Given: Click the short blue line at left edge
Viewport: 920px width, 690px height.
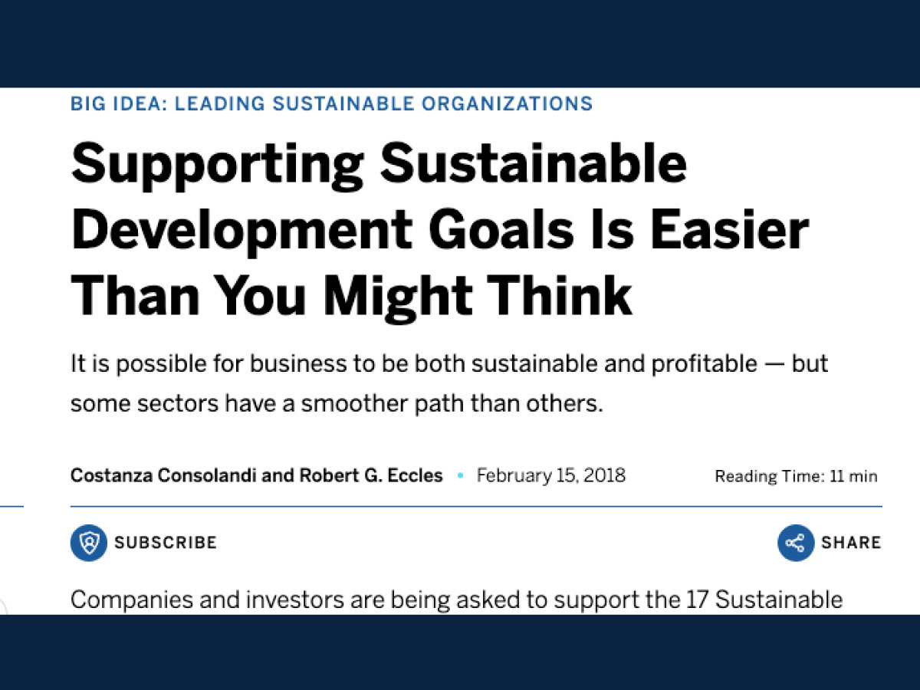Looking at the screenshot, I should 11,507.
